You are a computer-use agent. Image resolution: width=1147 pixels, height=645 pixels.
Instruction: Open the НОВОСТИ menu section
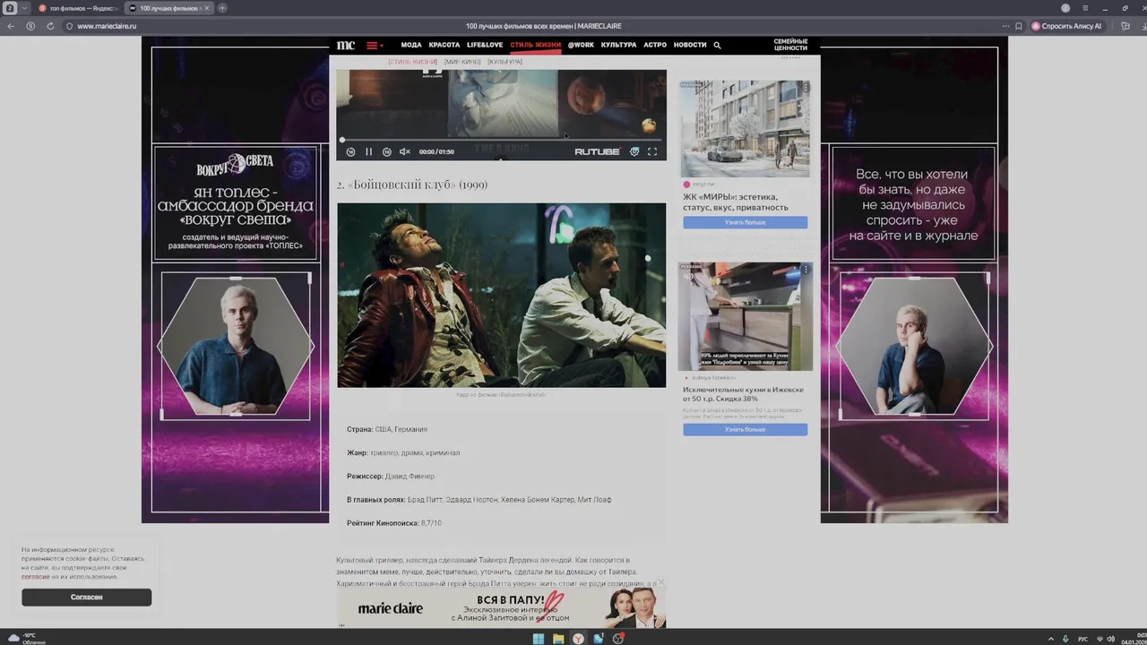[x=690, y=45]
